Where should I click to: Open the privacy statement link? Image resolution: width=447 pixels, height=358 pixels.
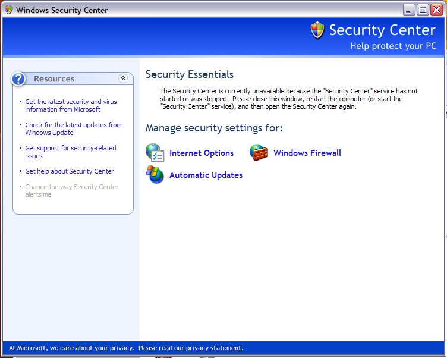click(213, 348)
